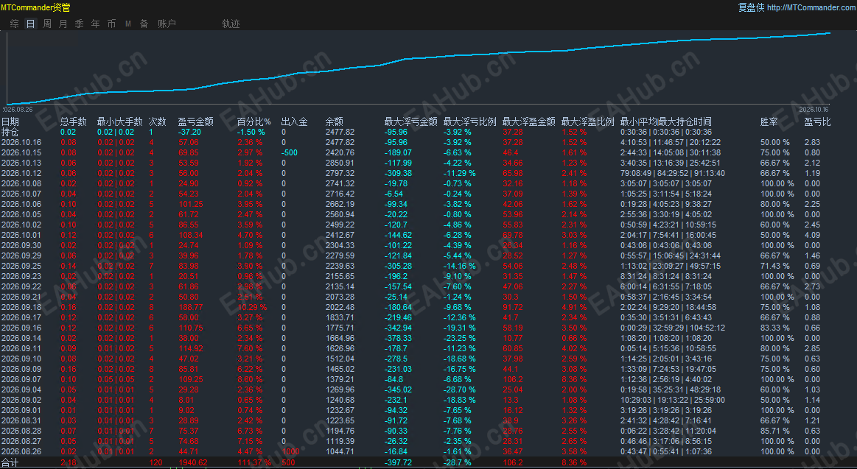This screenshot has width=857, height=469.
Task: Click the -500 withdrawal value
Action: 290,153
